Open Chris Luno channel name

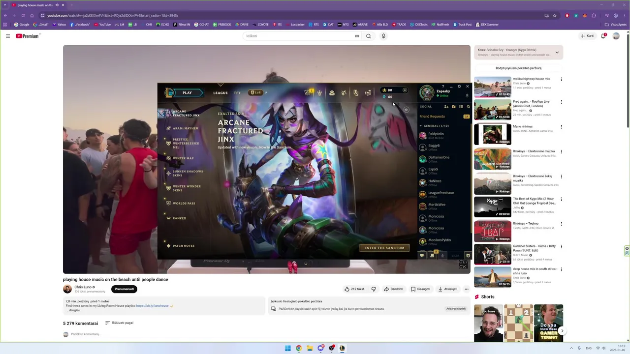83,287
